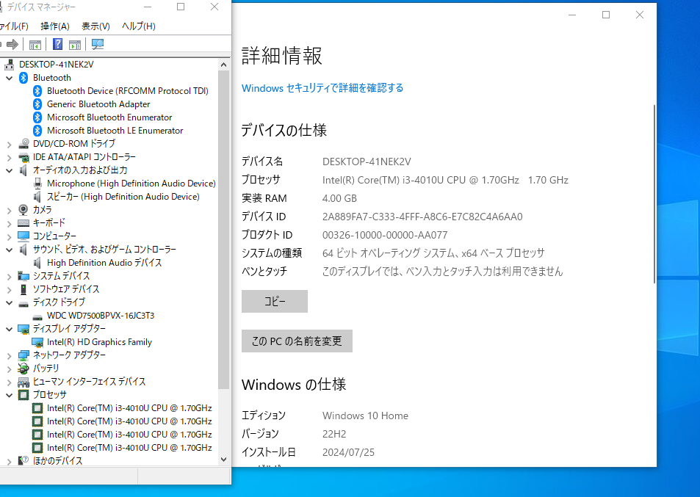
Task: Collapse the プロセッサ node
Action: [9, 395]
